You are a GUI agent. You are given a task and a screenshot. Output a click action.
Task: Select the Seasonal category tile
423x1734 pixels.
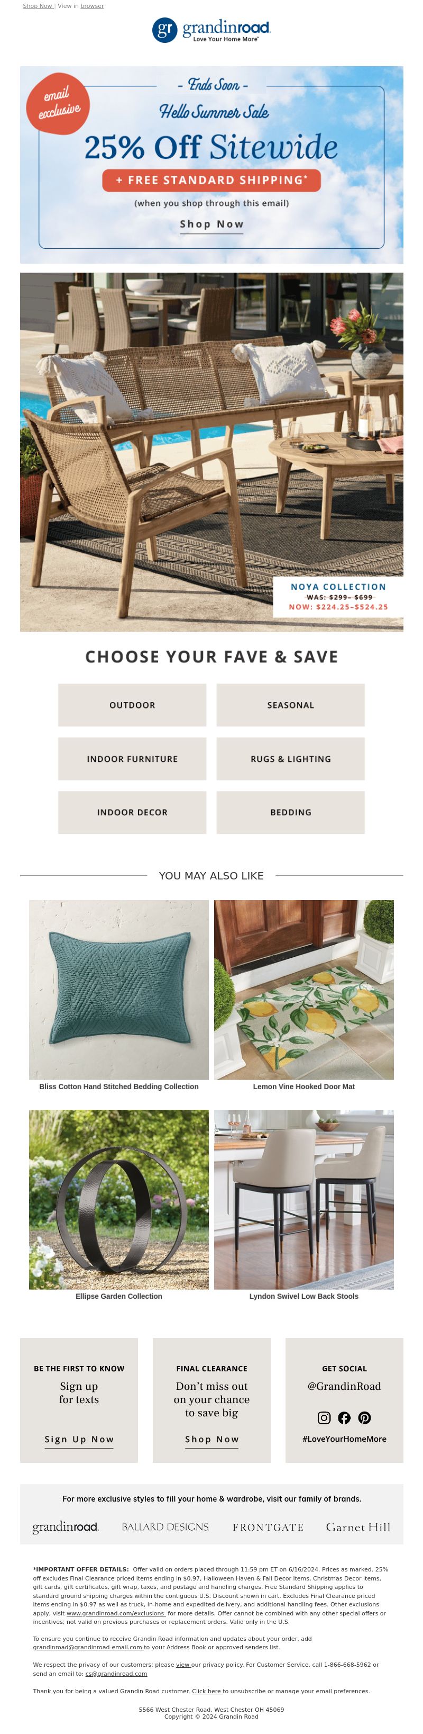point(290,705)
